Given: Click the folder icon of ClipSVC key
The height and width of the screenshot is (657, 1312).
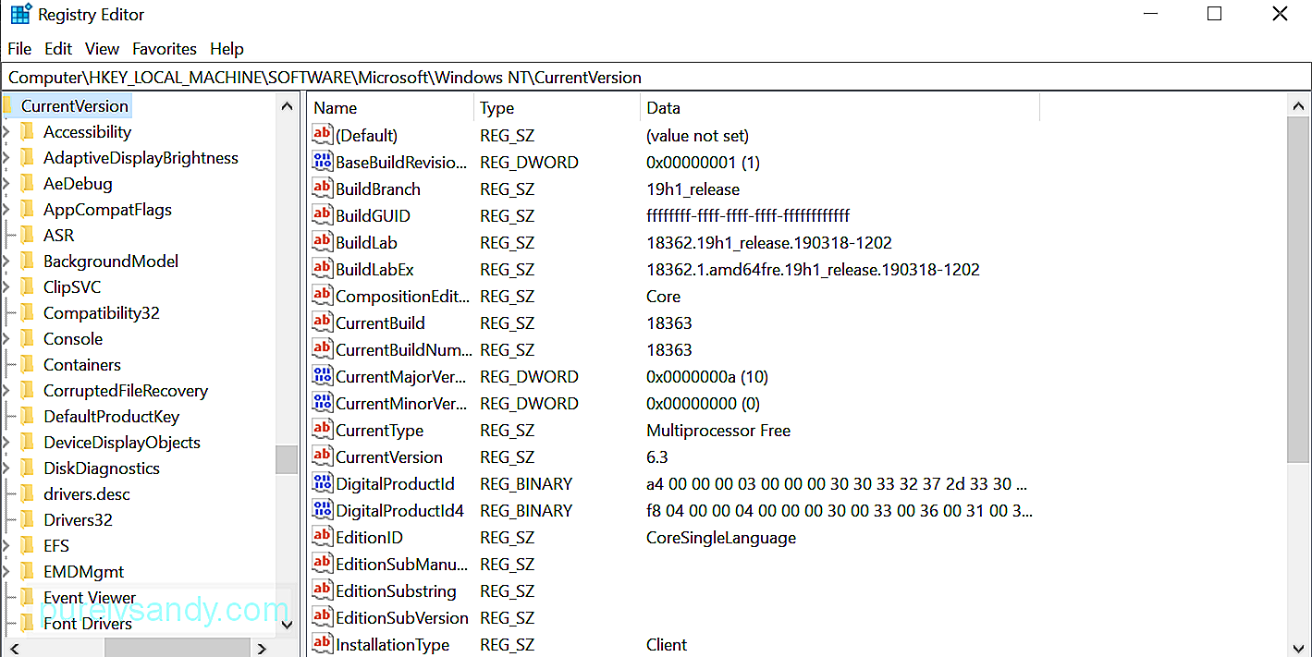Looking at the screenshot, I should click(x=27, y=286).
